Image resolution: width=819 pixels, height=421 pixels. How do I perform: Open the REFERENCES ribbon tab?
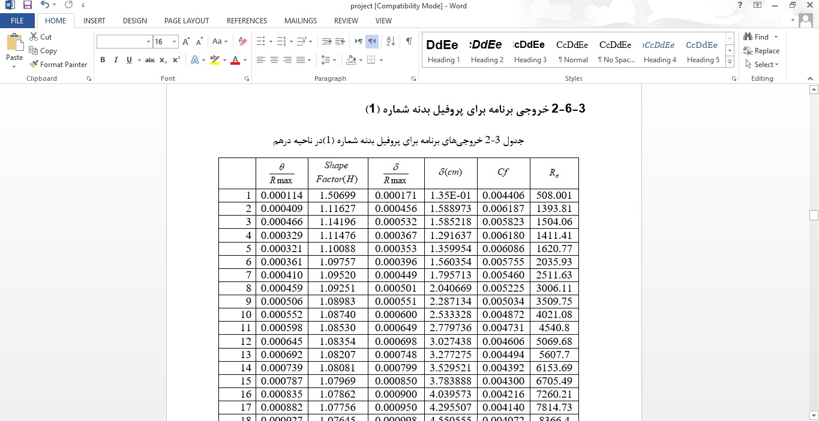247,20
